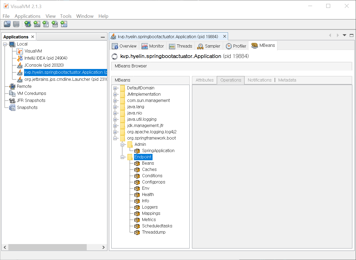Expand the java.nio folder

tap(115, 113)
